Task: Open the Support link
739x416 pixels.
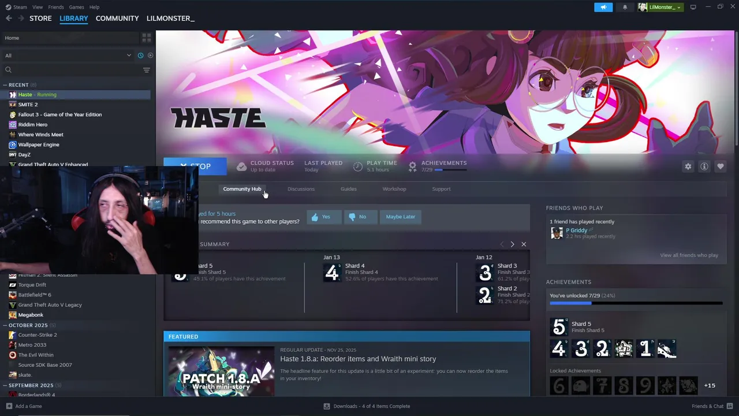Action: [441, 189]
